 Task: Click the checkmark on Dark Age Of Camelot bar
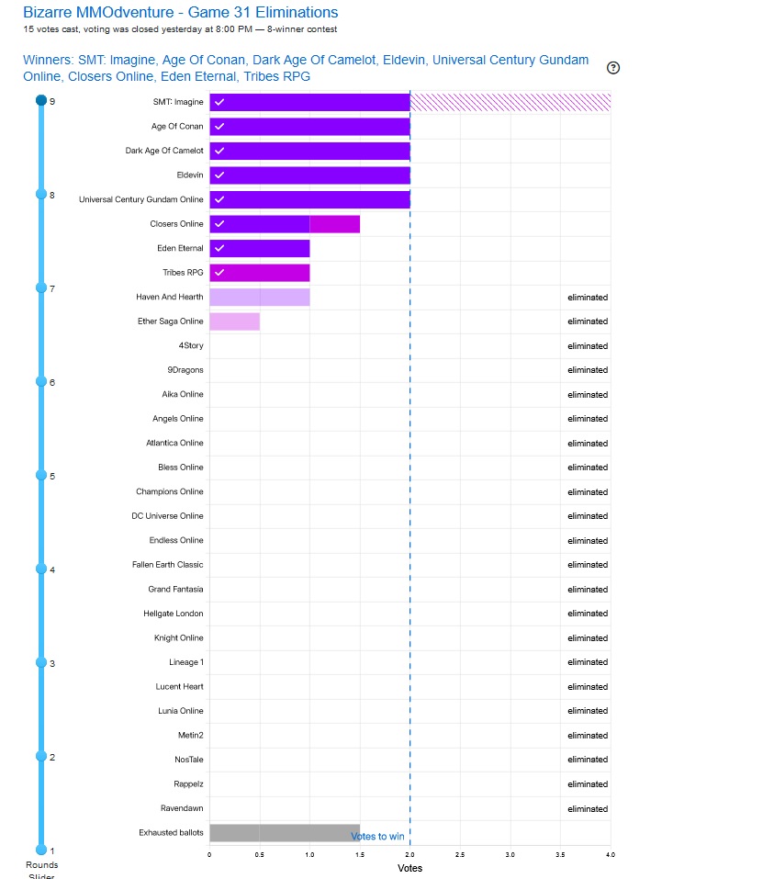pyautogui.click(x=219, y=151)
